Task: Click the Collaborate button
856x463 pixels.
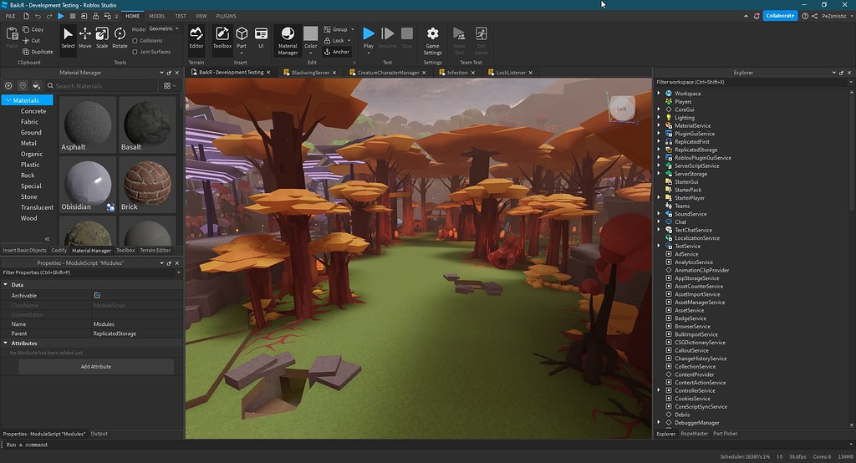Action: point(780,16)
